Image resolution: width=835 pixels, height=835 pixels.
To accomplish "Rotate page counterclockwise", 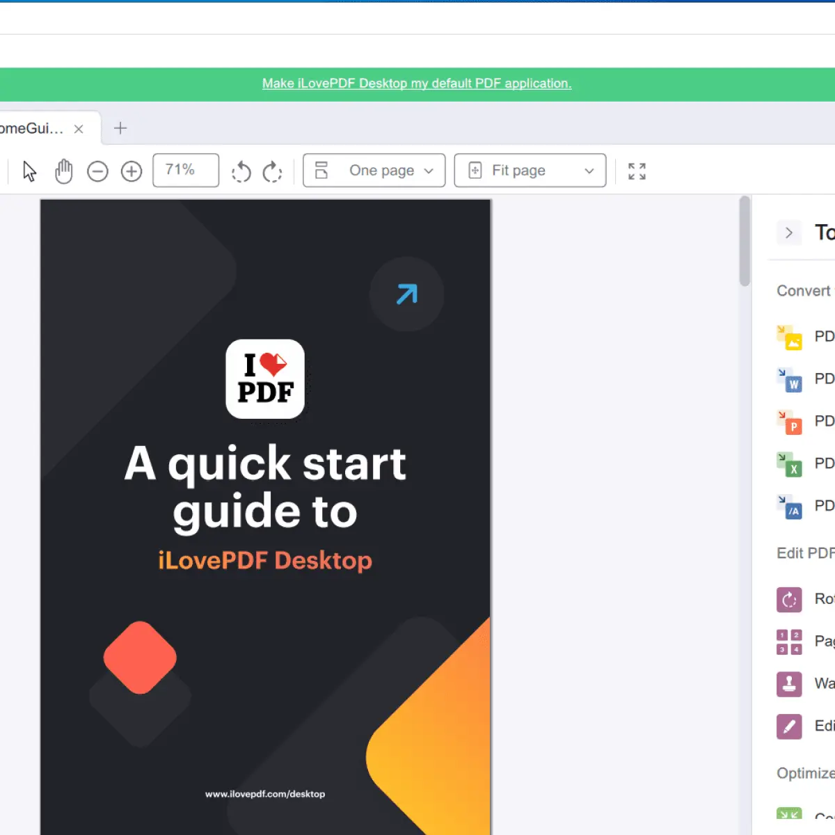I will coord(241,171).
